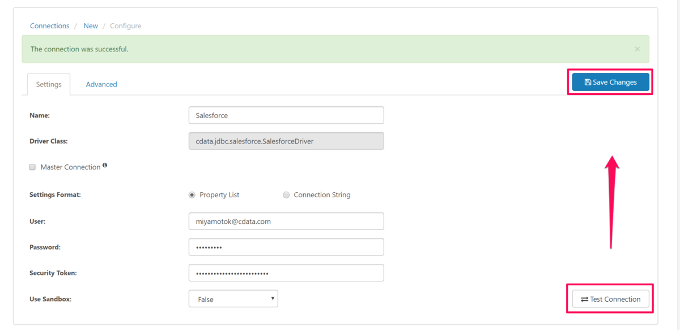This screenshot has width=680, height=330.
Task: Click the Save Changes button
Action: 610,82
